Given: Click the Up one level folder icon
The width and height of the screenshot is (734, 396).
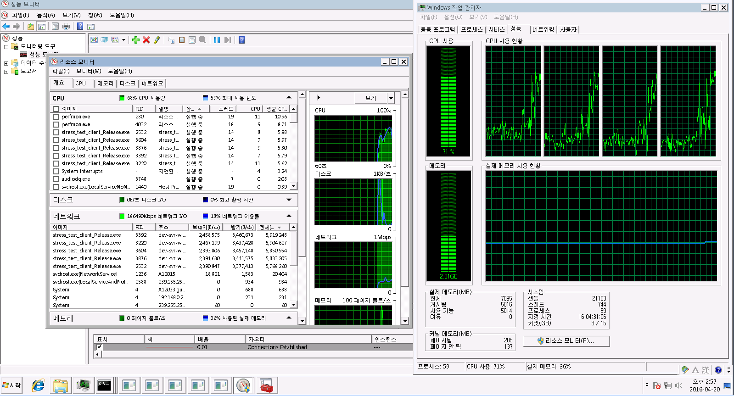Looking at the screenshot, I should [x=31, y=27].
